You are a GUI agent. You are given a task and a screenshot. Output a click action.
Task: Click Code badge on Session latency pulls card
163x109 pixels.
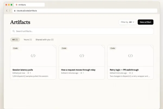(15, 48)
